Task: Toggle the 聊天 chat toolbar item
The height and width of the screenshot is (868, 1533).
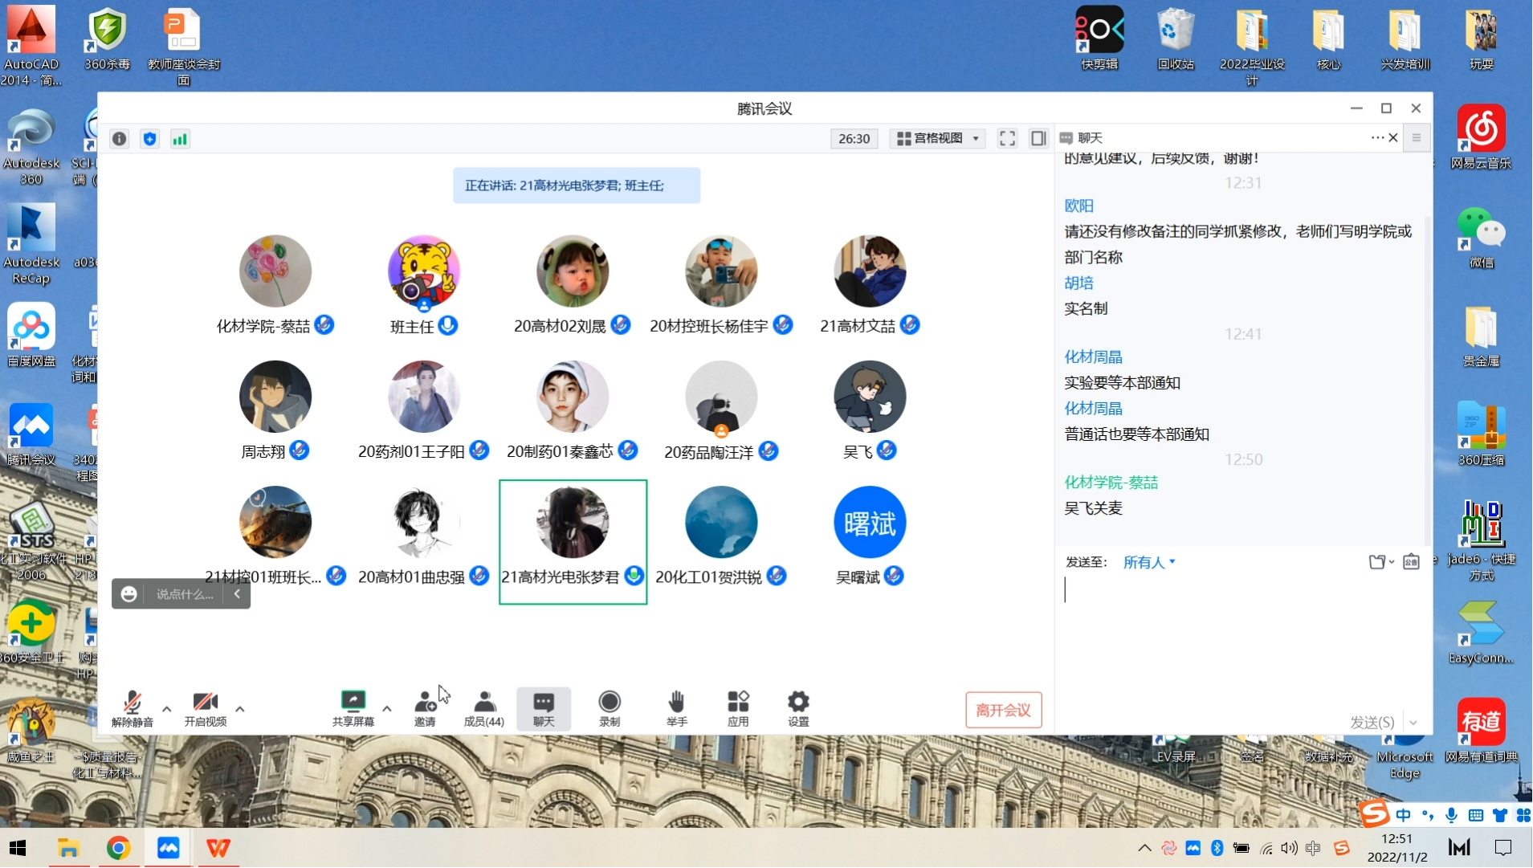Action: pyautogui.click(x=544, y=707)
